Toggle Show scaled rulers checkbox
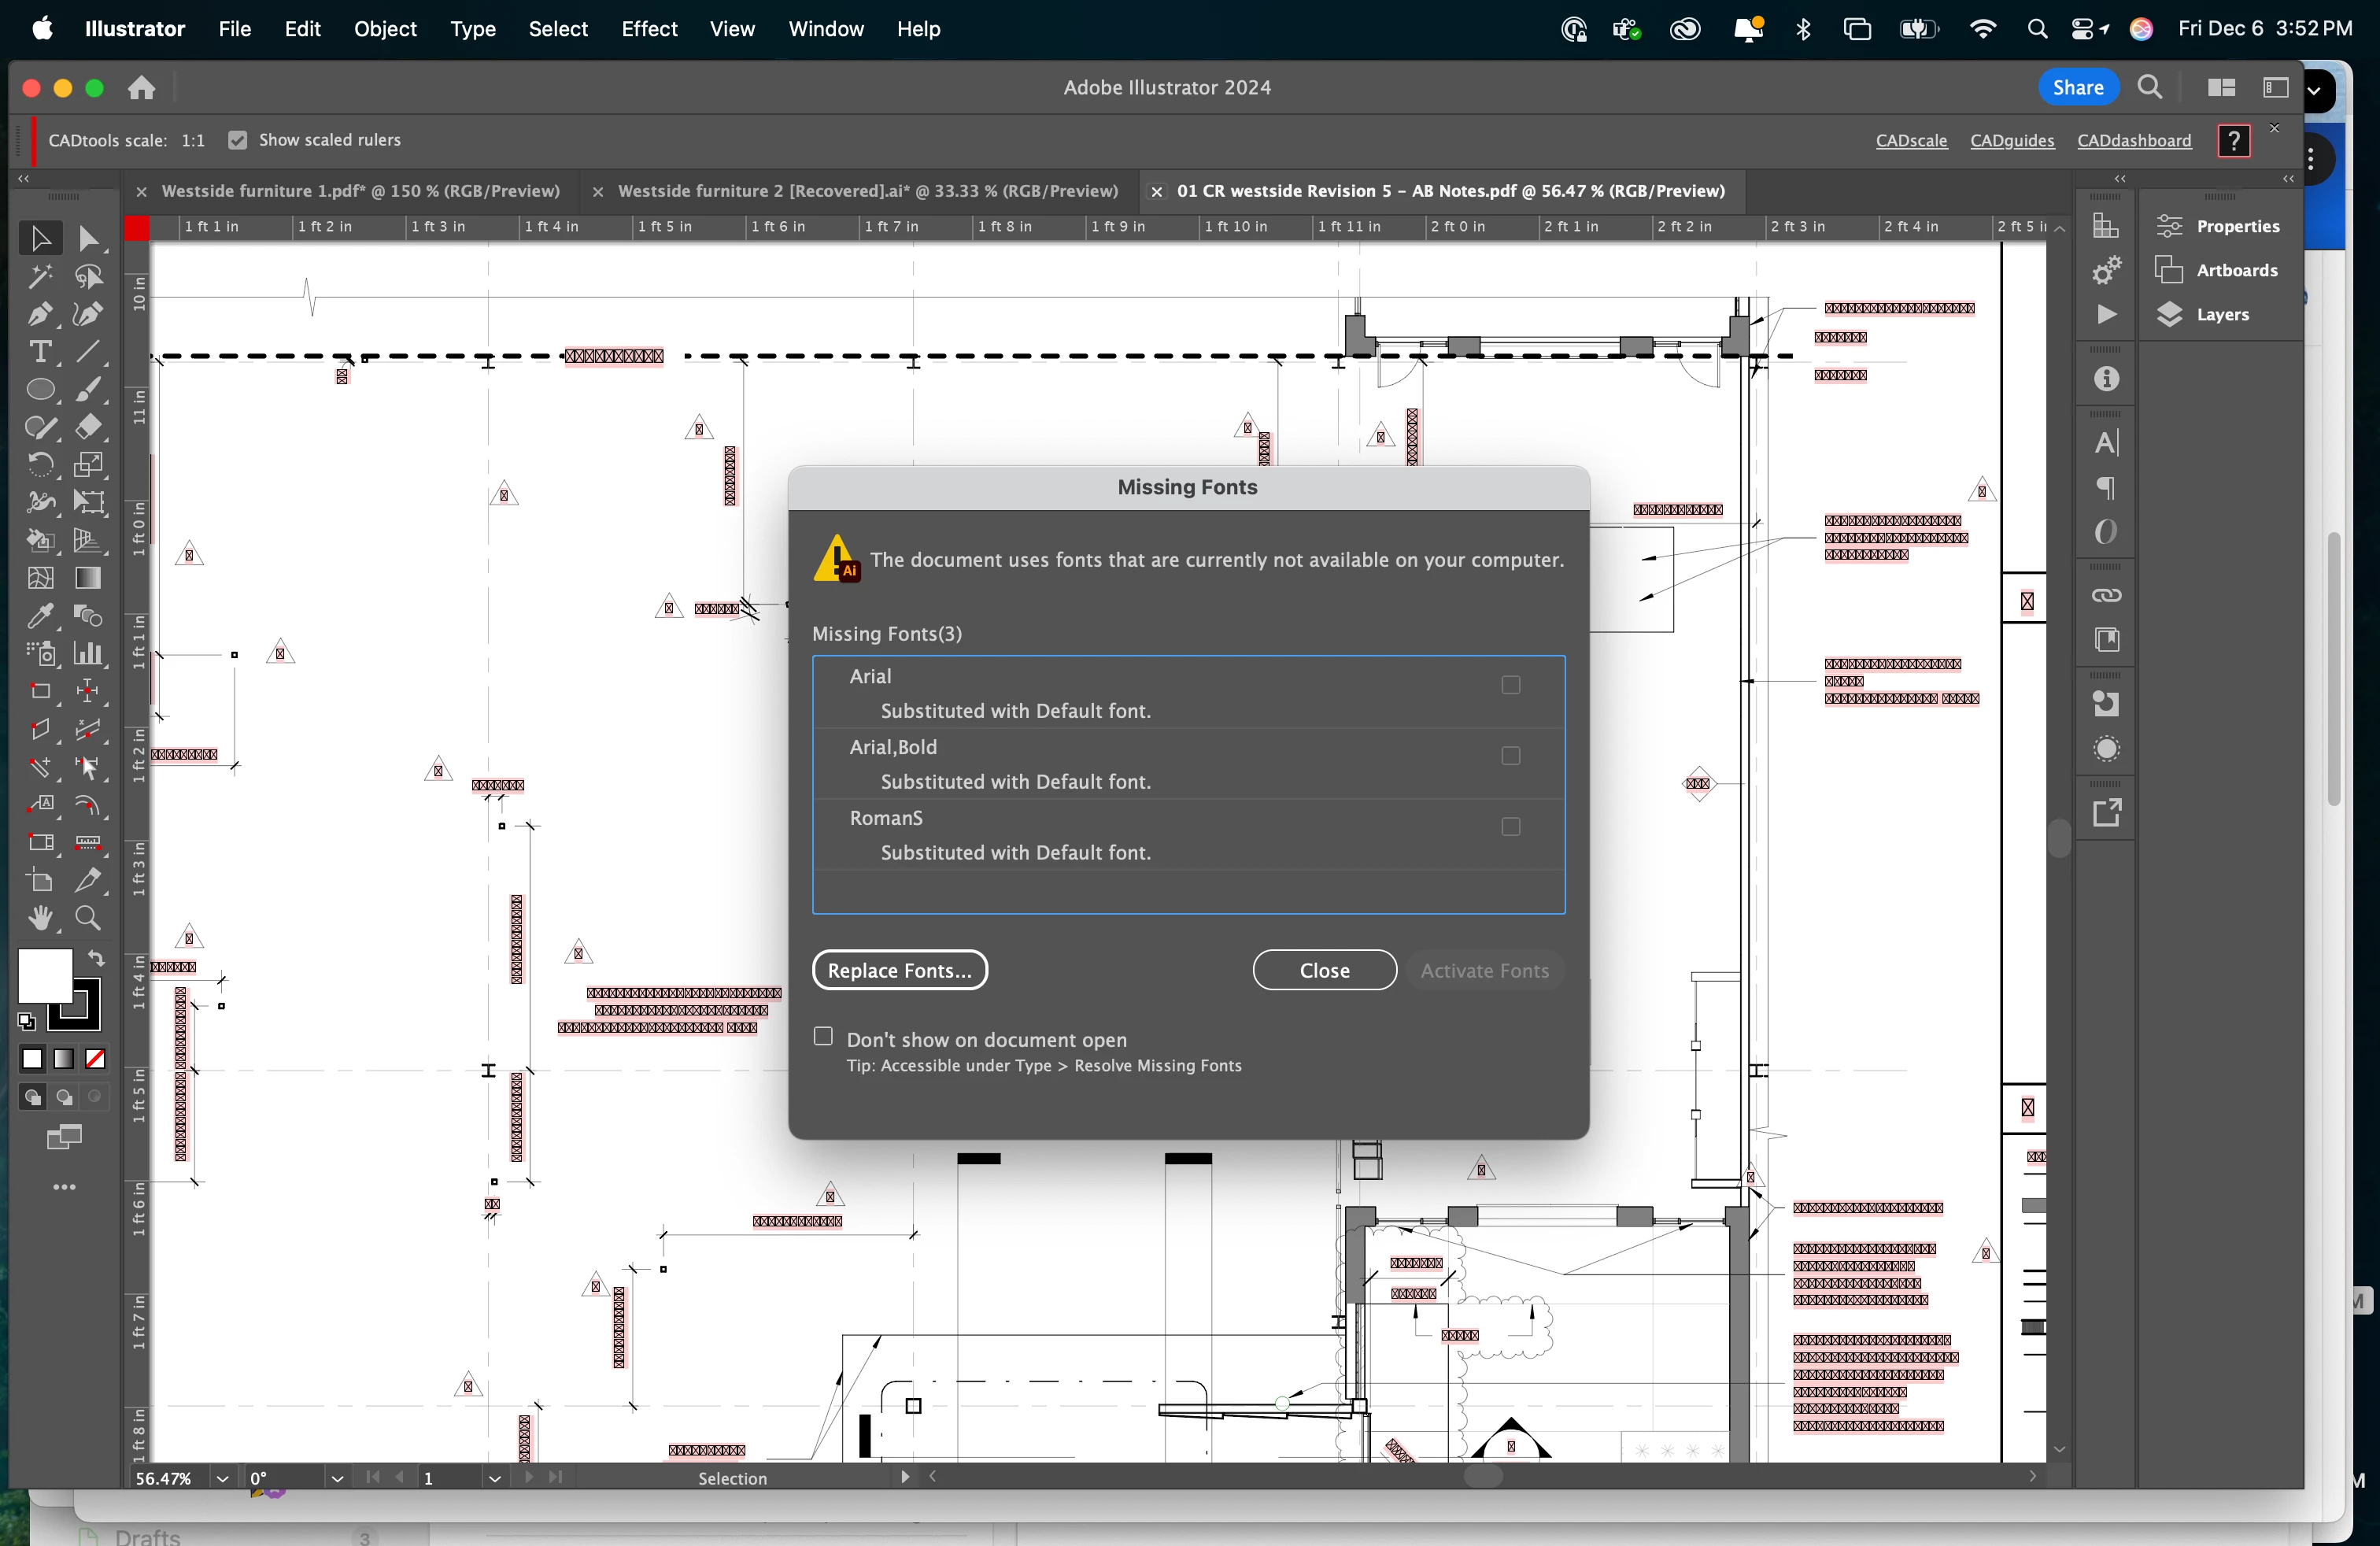 point(237,140)
